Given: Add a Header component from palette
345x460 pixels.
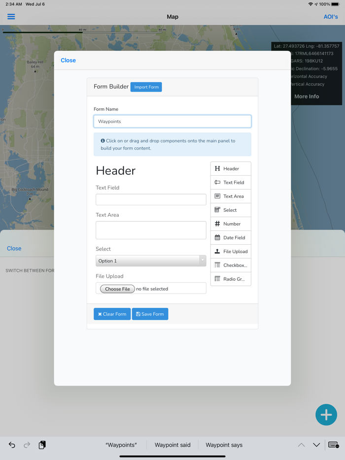Looking at the screenshot, I should (231, 169).
